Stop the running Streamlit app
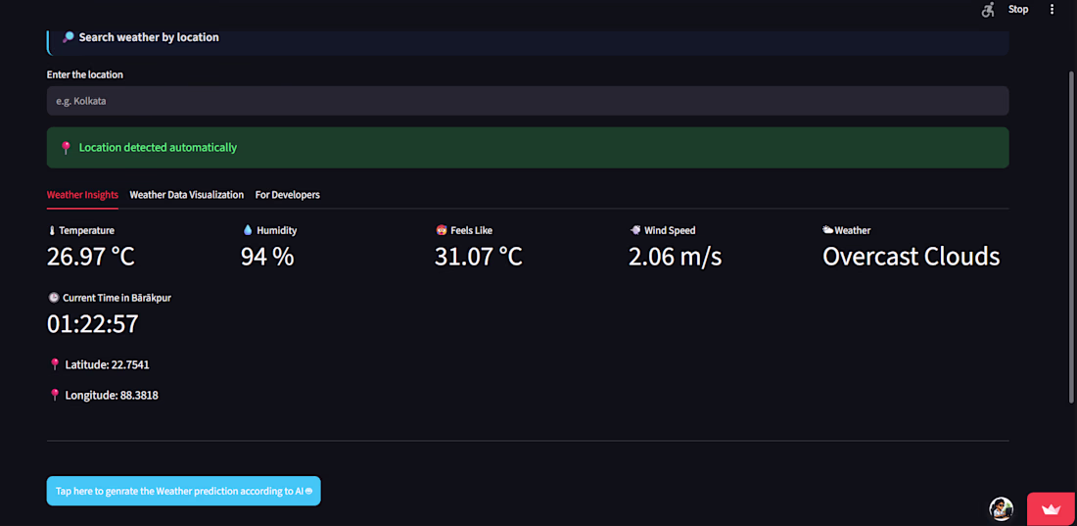Screen dimensions: 1077x526 1018,10
